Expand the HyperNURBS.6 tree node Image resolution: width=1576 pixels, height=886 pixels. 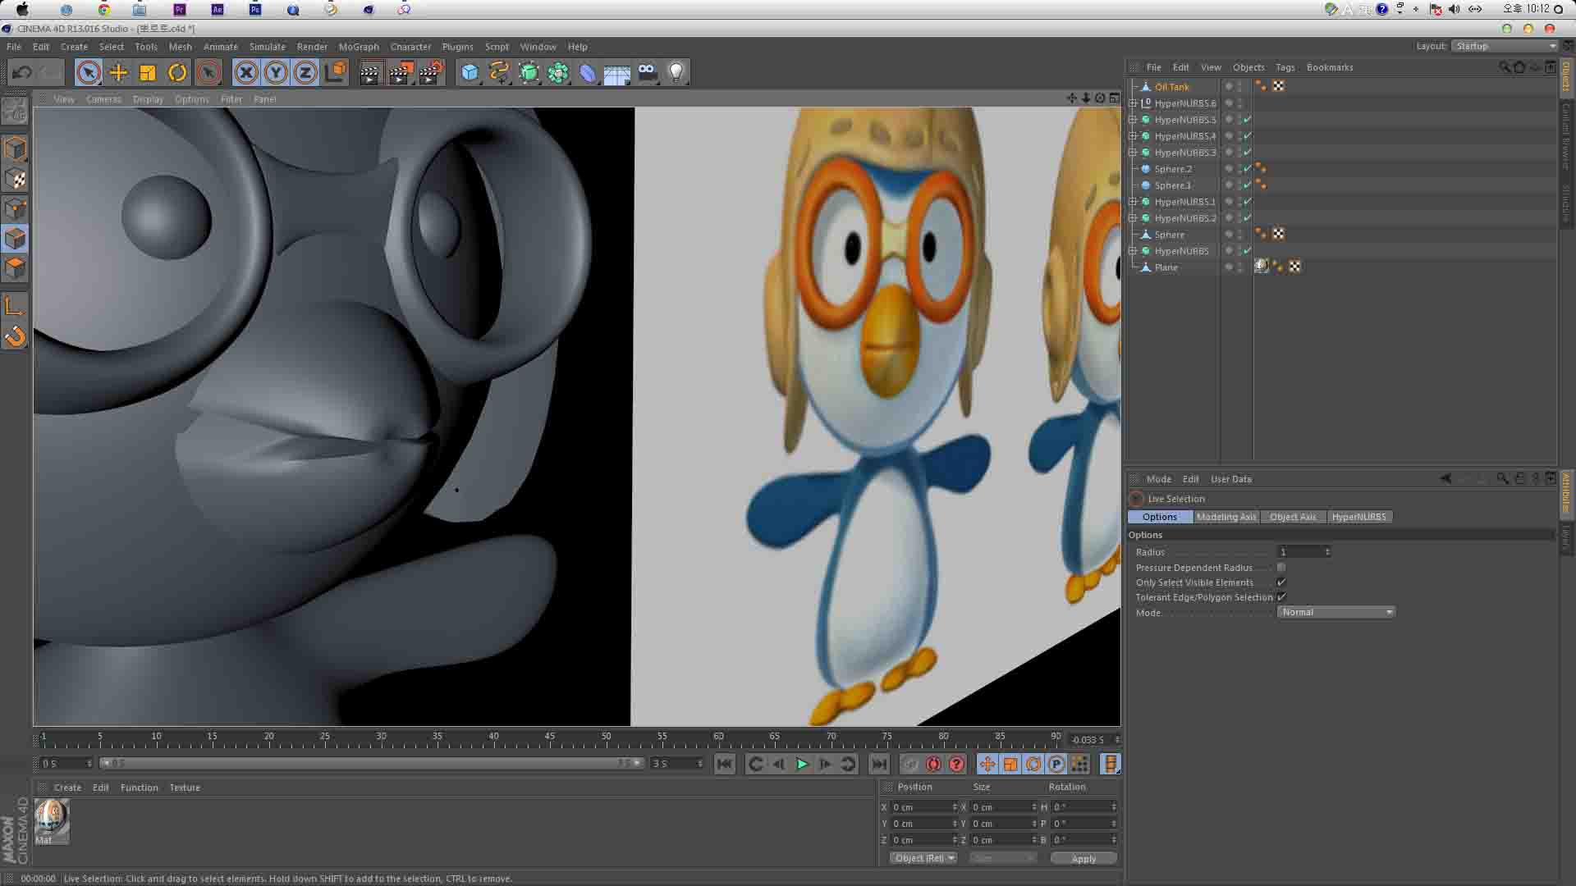pos(1133,103)
